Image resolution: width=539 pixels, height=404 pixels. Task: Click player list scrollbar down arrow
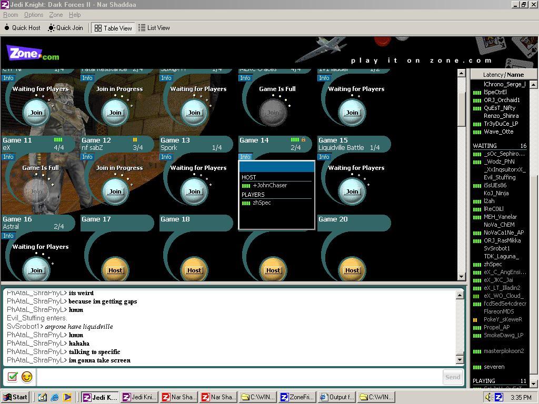[533, 383]
